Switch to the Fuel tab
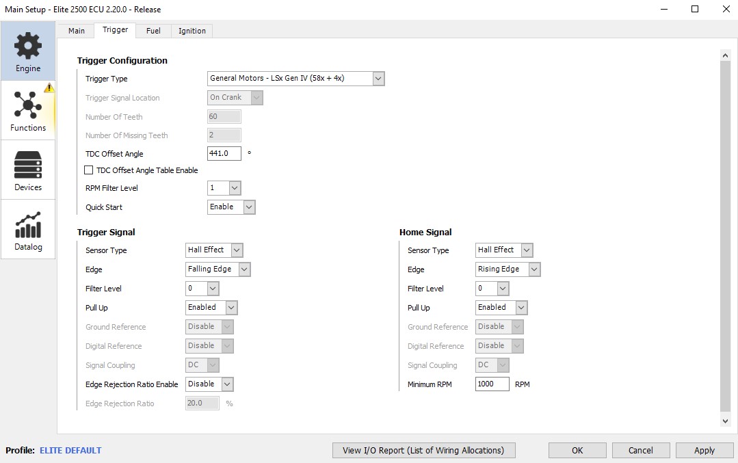 (x=153, y=31)
